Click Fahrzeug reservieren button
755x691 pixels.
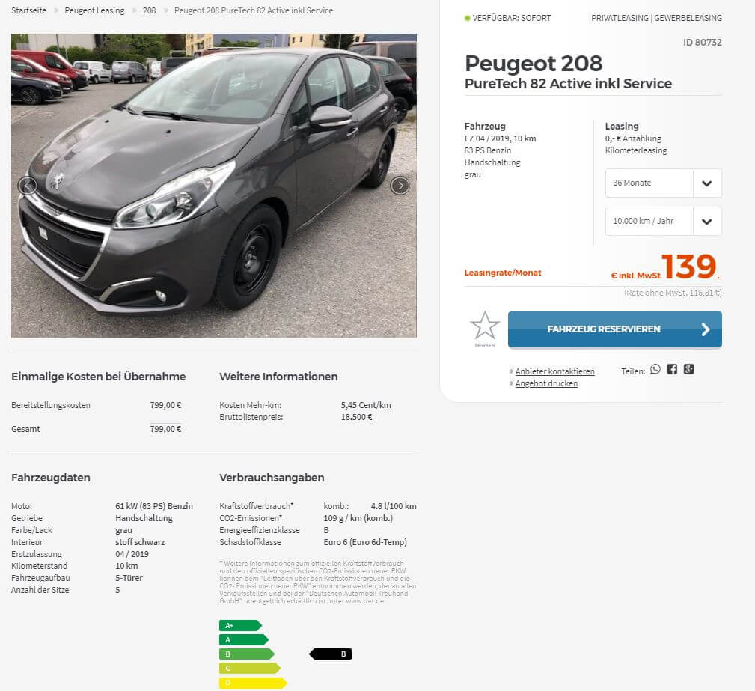(x=615, y=329)
